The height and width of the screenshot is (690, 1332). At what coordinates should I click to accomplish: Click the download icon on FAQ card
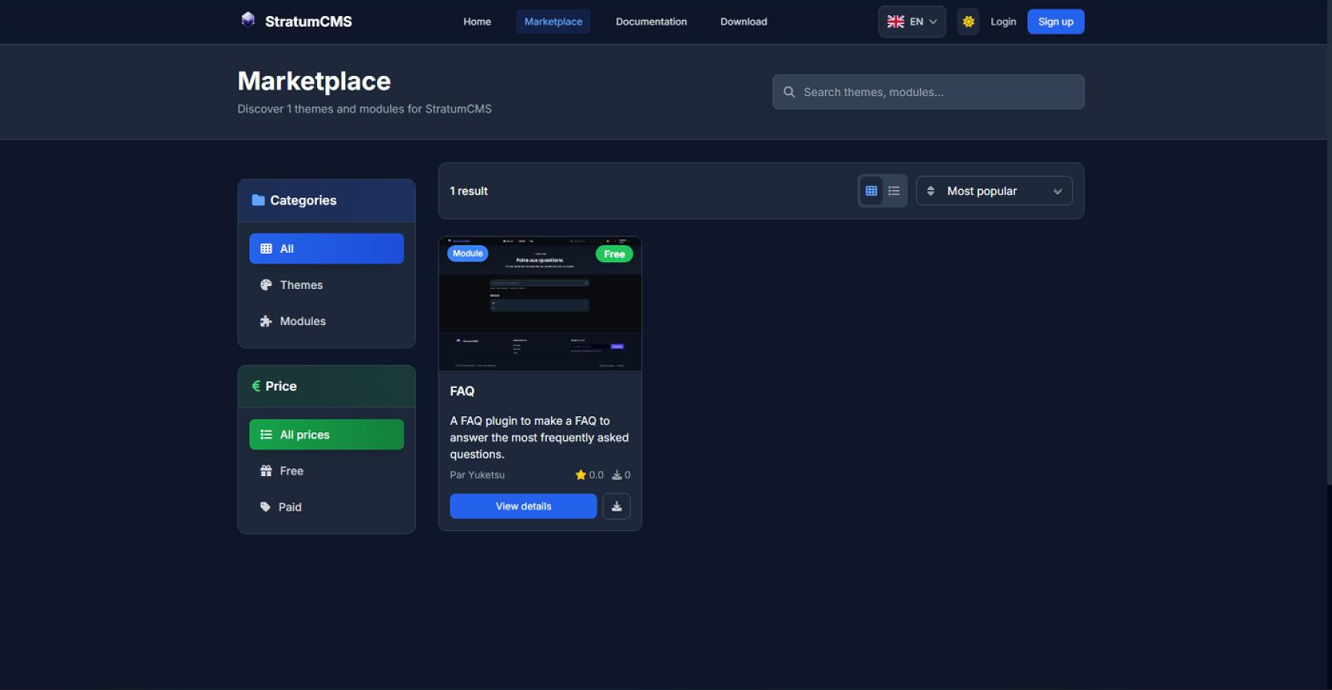tap(616, 506)
